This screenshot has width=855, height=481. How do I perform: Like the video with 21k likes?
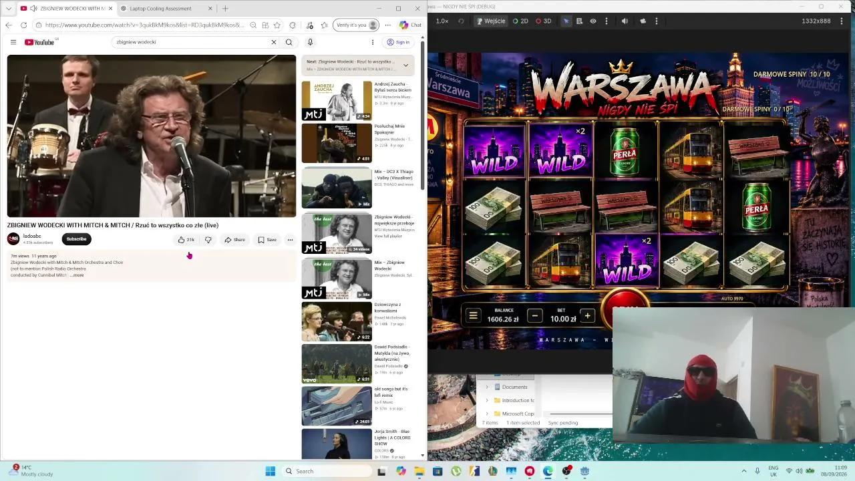(186, 240)
